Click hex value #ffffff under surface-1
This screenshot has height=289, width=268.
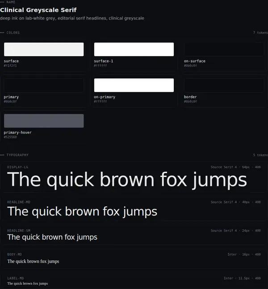[x=100, y=66]
